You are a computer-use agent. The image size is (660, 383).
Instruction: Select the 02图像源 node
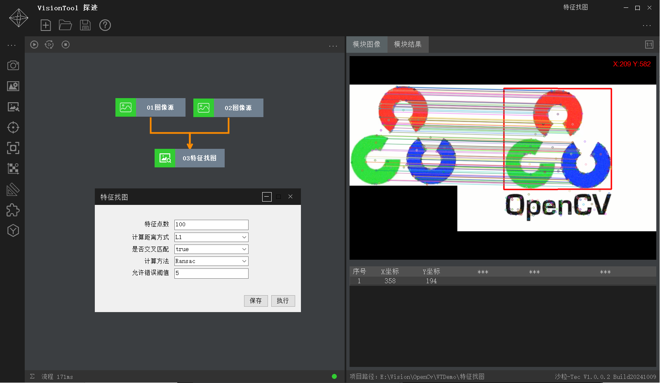228,108
